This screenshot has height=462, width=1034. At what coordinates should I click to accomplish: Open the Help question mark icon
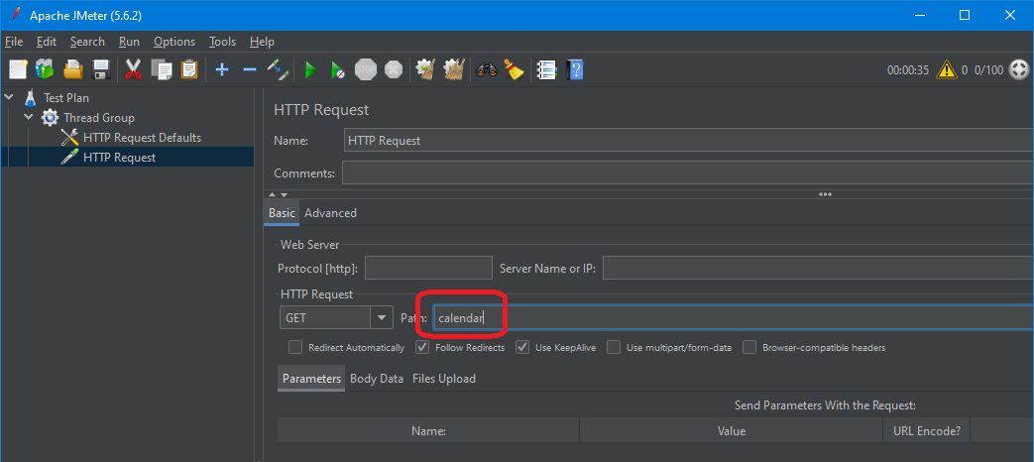(574, 69)
